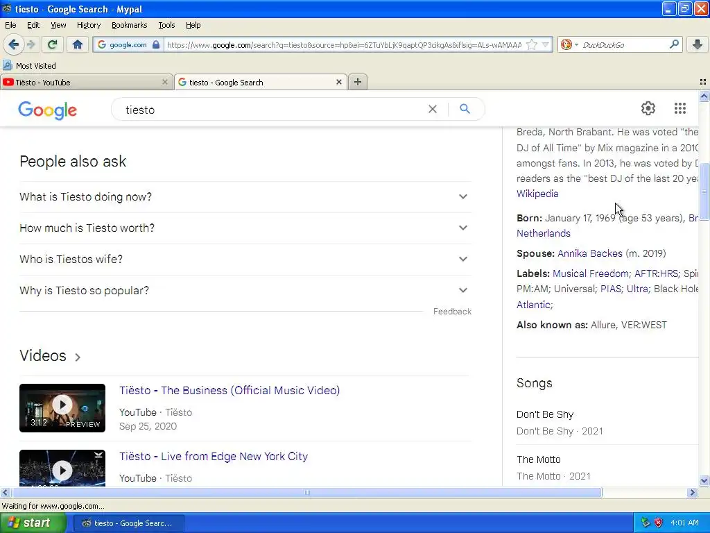Expand 'Who is Tiestos wife?' question
The image size is (710, 533).
click(245, 260)
